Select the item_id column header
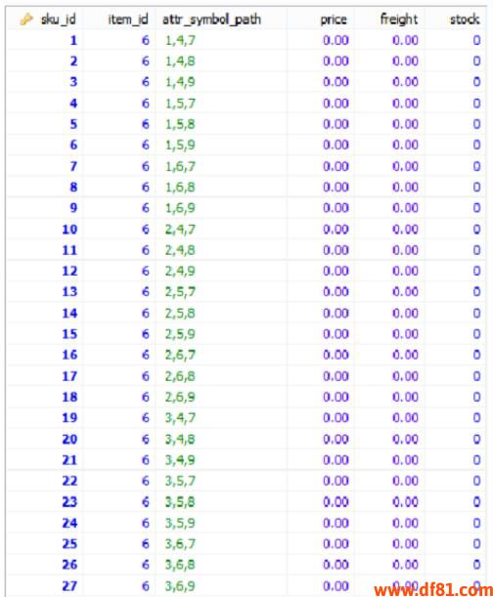Image resolution: width=493 pixels, height=597 pixels. pos(128,19)
